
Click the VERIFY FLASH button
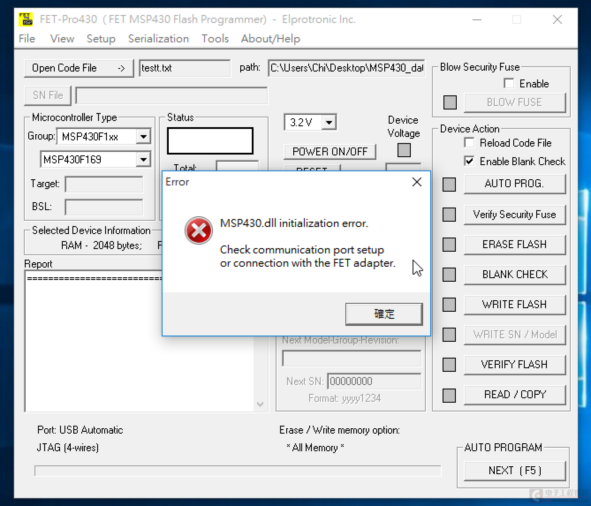515,365
